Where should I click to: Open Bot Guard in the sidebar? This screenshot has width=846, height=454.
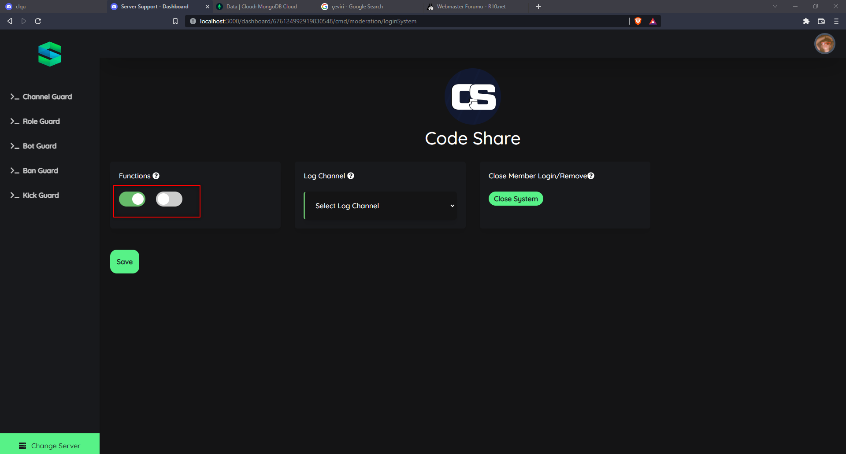click(33, 146)
